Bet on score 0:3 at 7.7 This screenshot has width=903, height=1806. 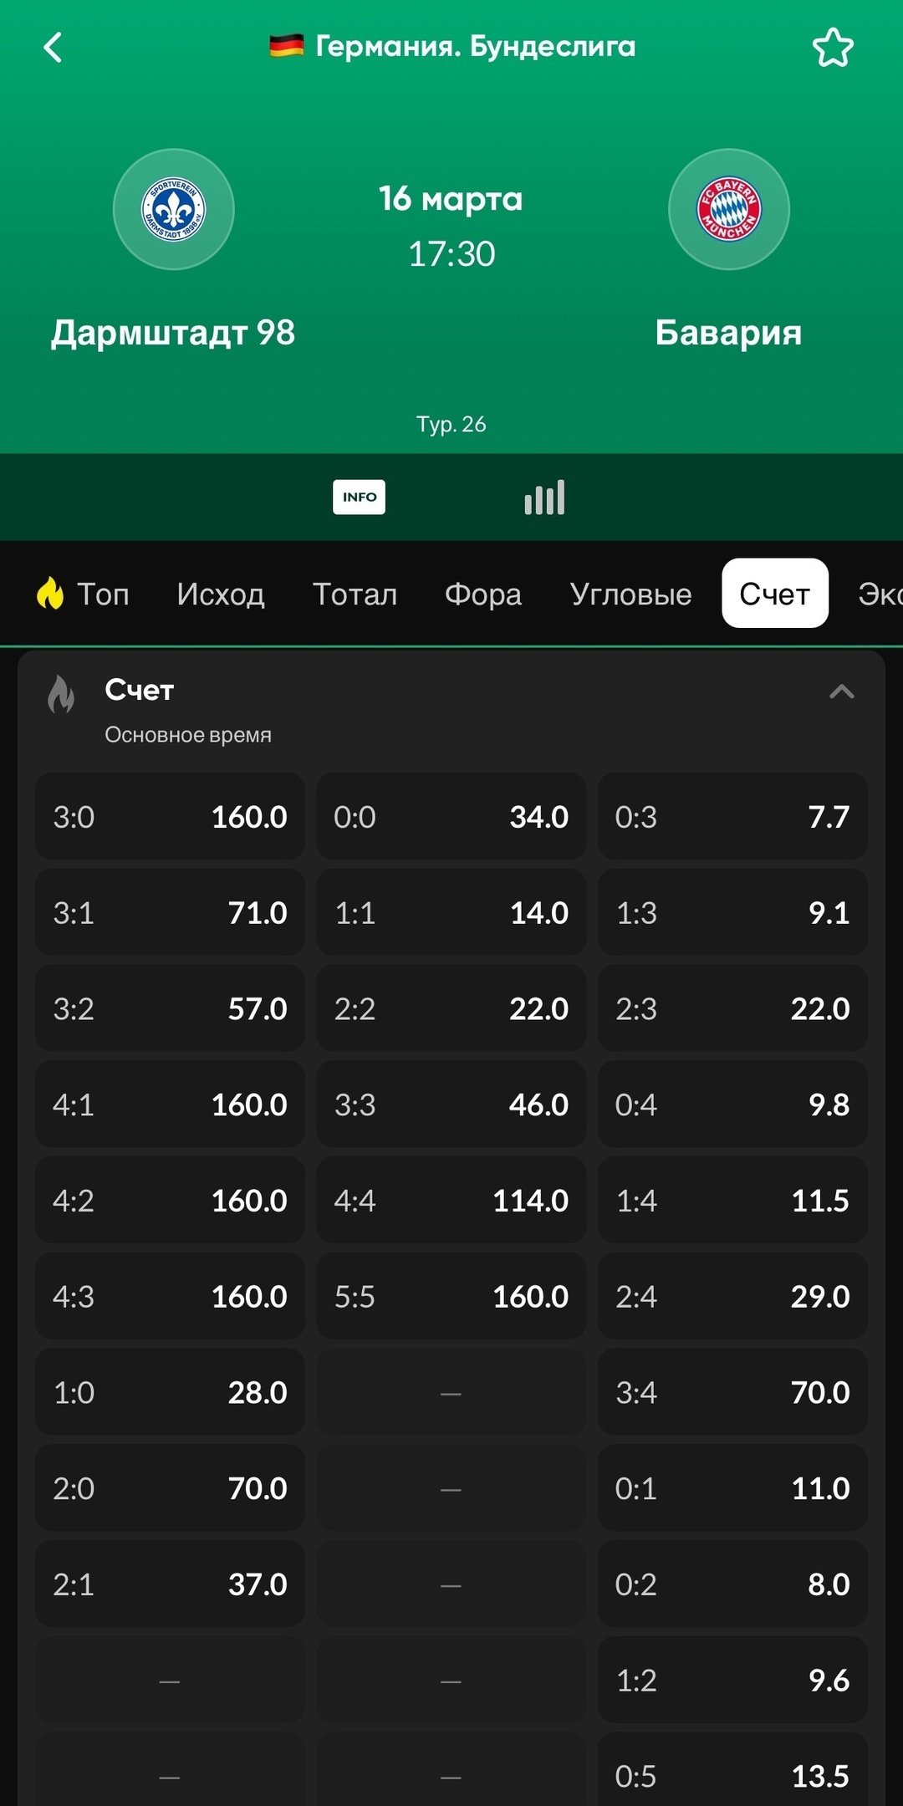coord(732,817)
